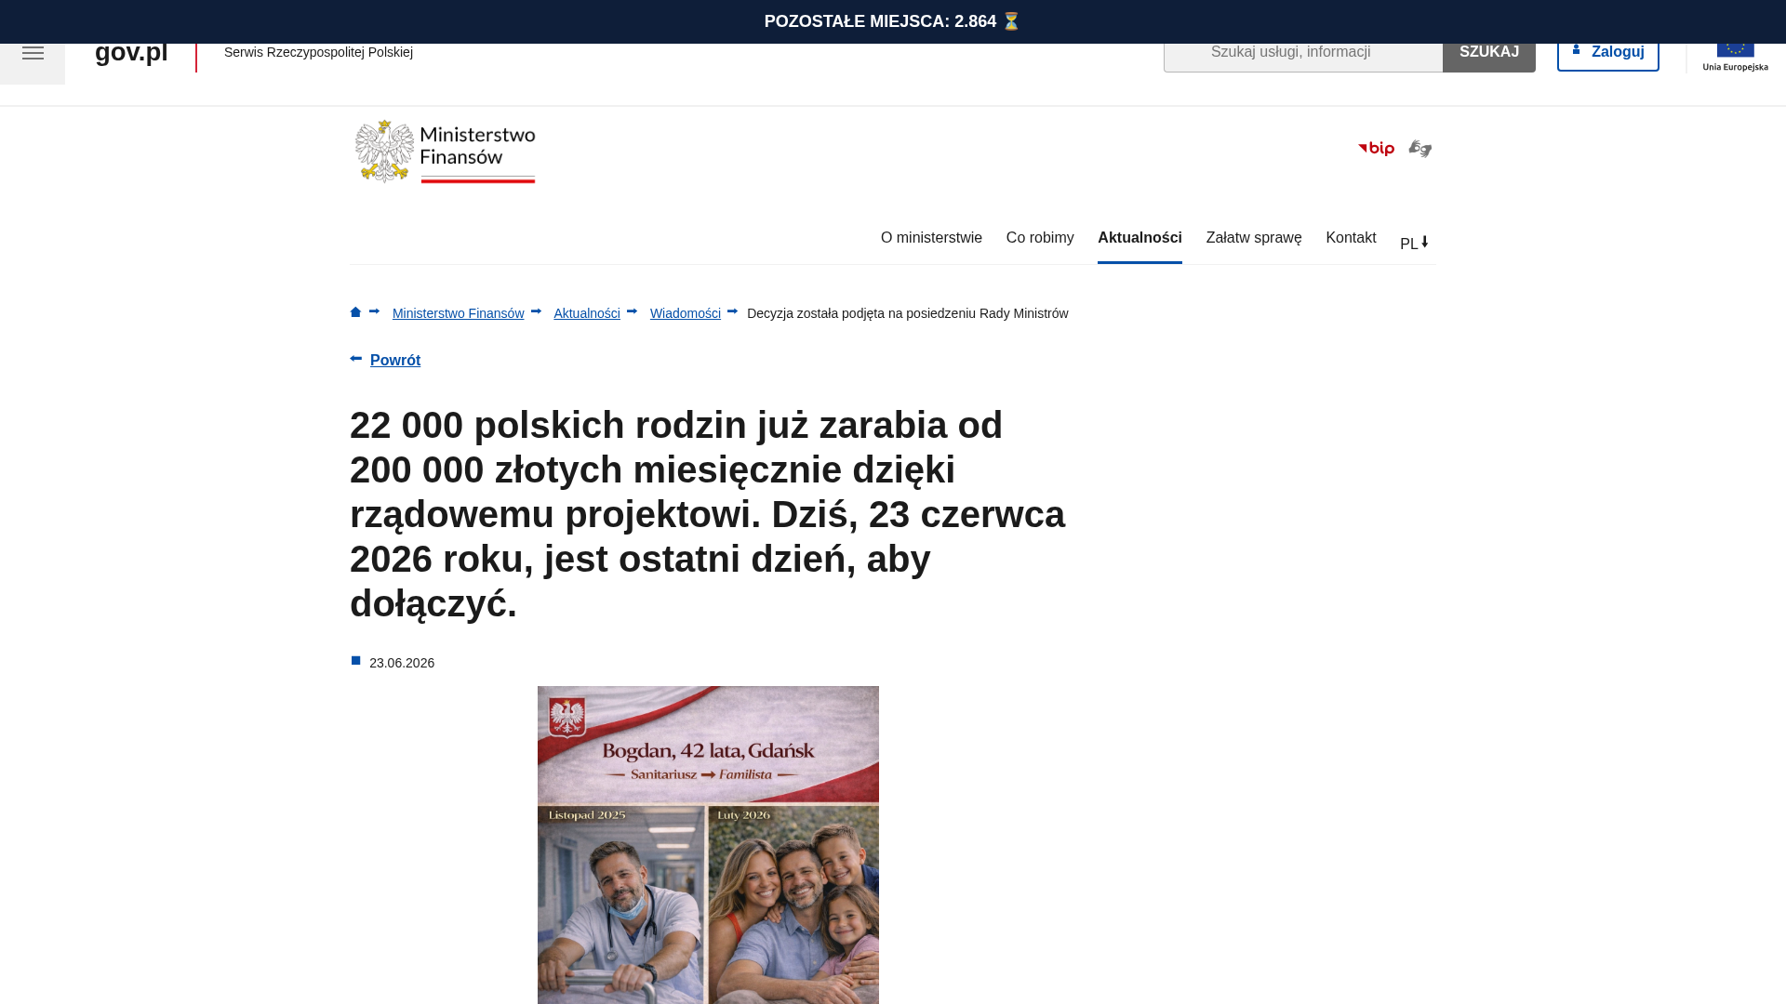Click the Ministerstwo Finansów eagle logo
1786x1004 pixels.
[445, 152]
